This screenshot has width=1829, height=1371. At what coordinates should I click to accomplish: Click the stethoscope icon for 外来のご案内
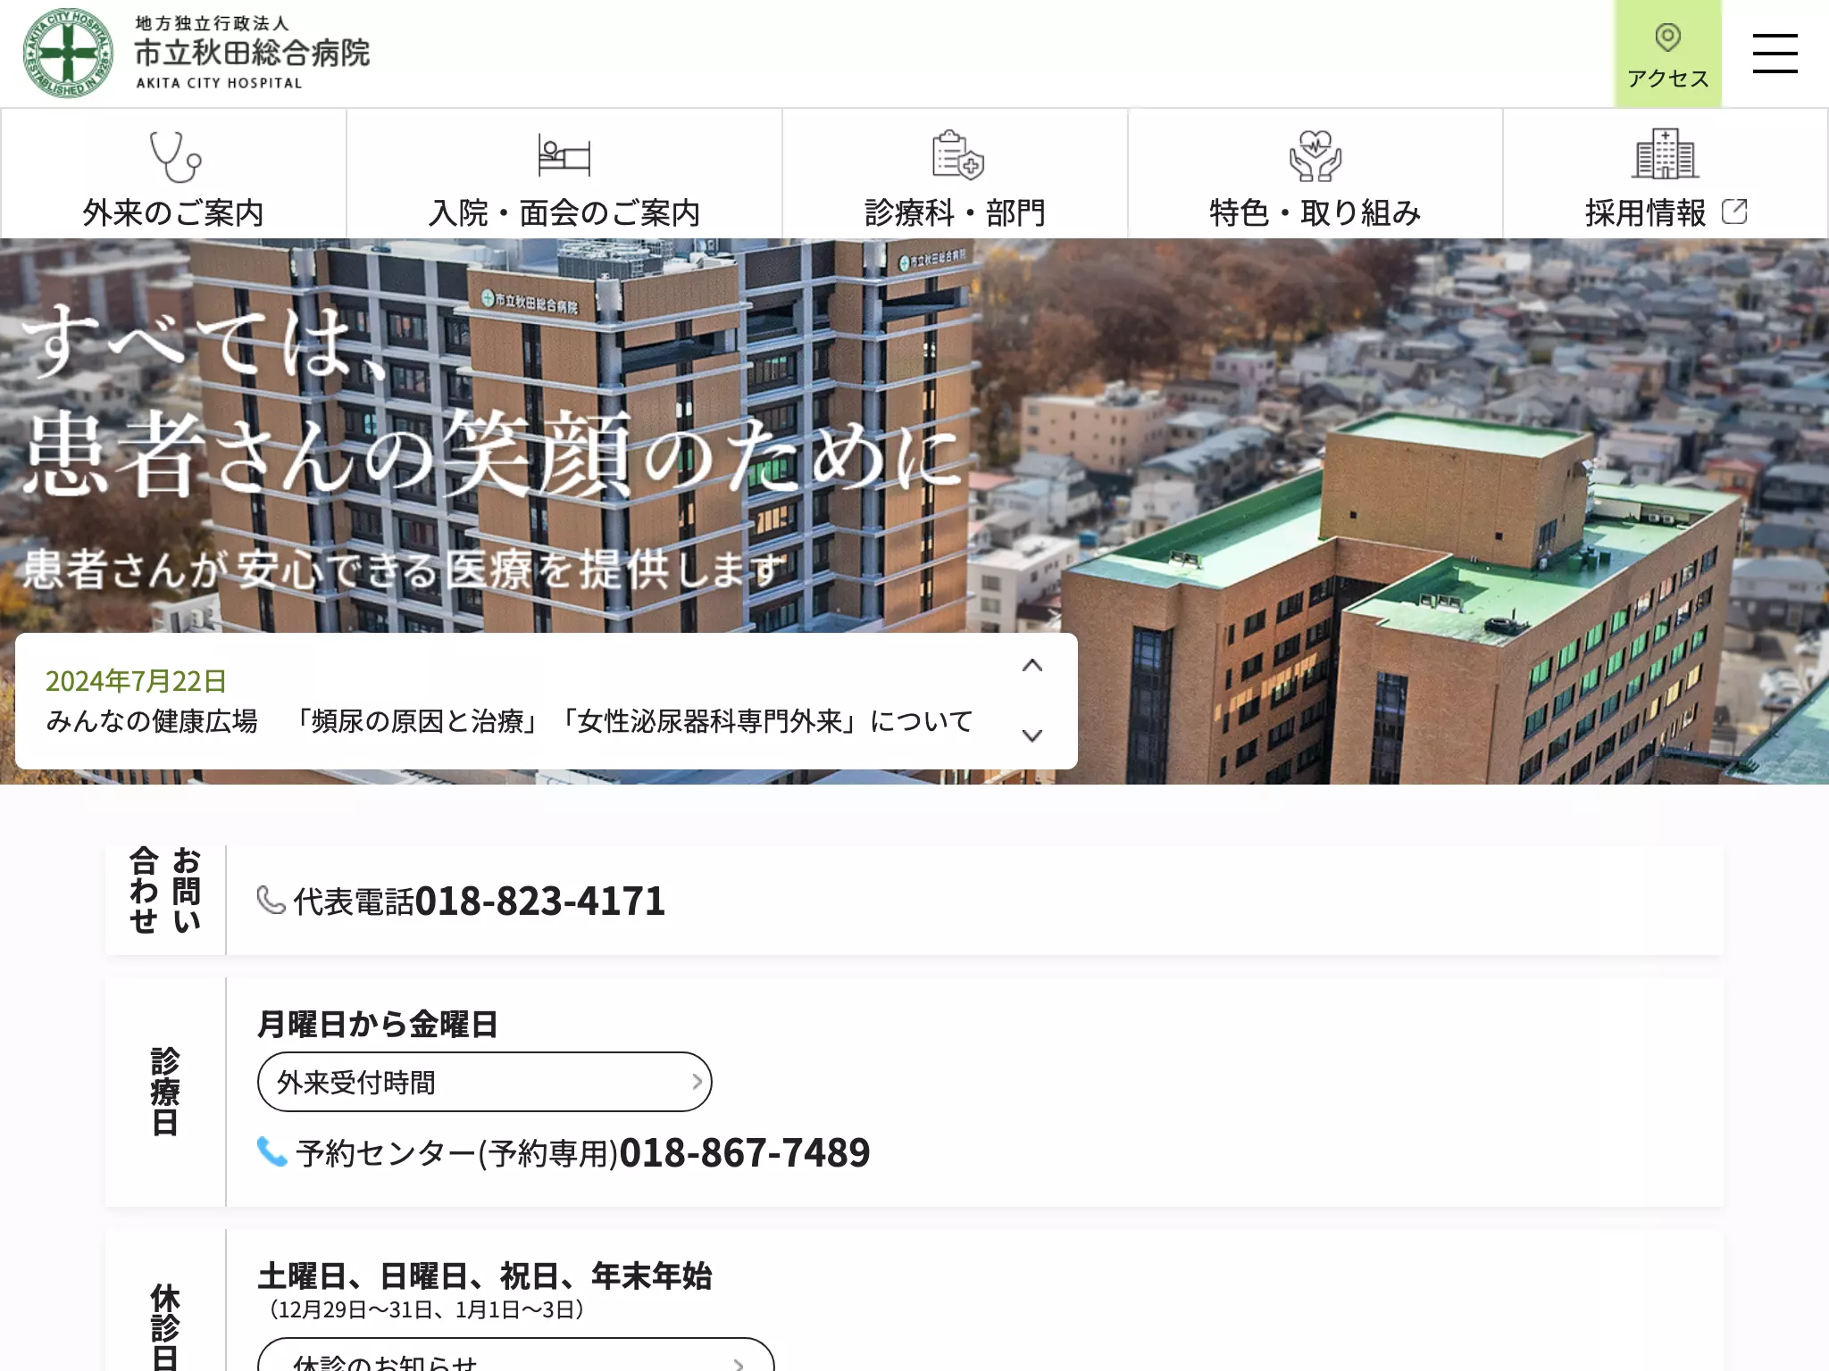(x=174, y=156)
